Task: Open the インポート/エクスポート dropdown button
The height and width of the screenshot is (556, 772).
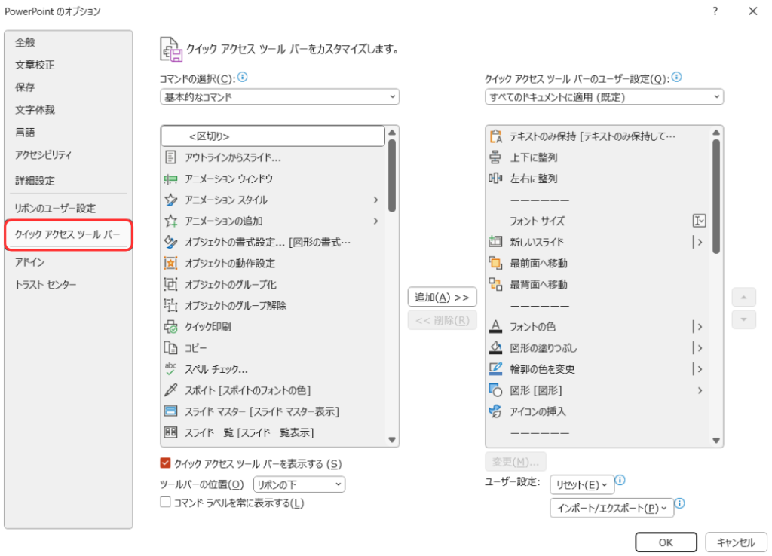Action: tap(611, 509)
